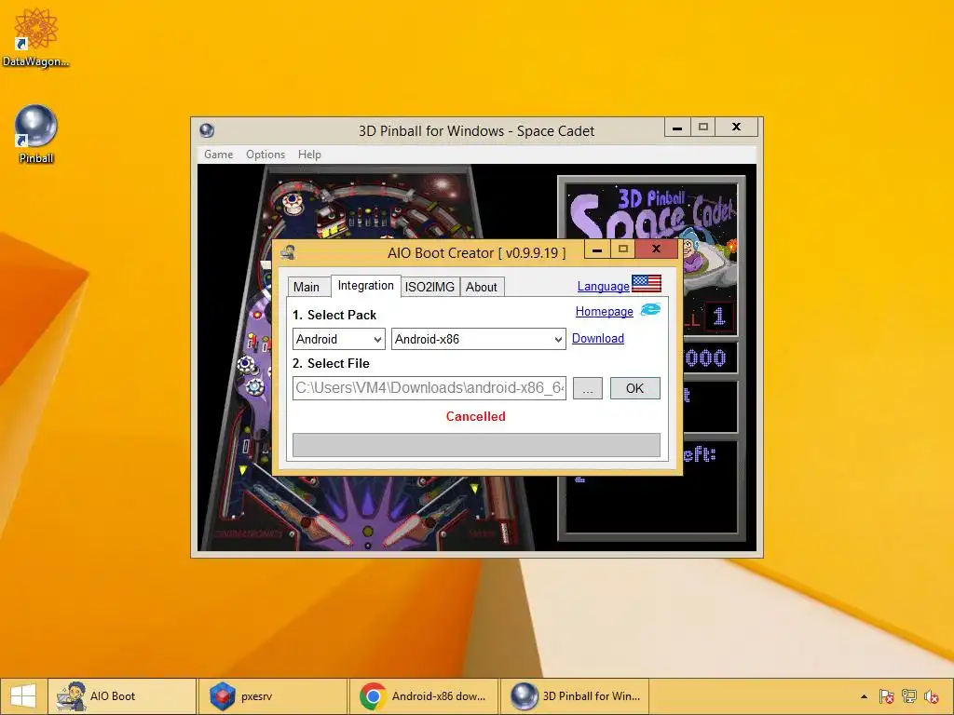Open the About tab

482,287
